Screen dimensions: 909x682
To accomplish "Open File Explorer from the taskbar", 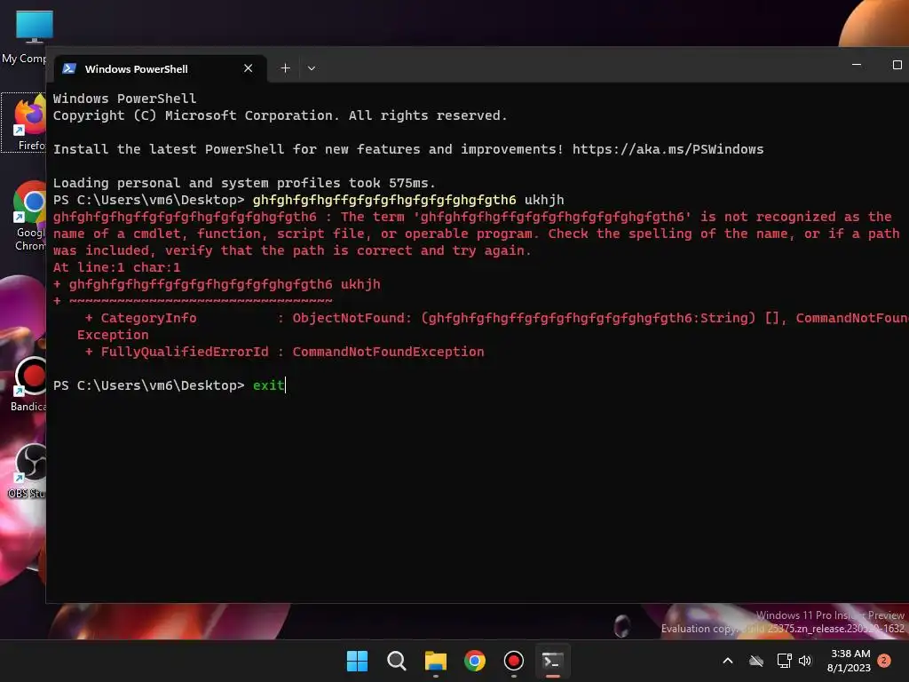I will (435, 661).
